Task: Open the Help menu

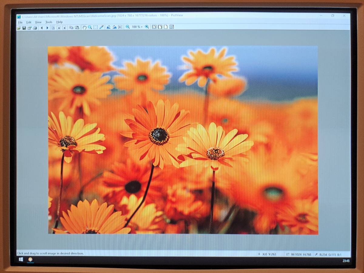Action: pyautogui.click(x=59, y=22)
